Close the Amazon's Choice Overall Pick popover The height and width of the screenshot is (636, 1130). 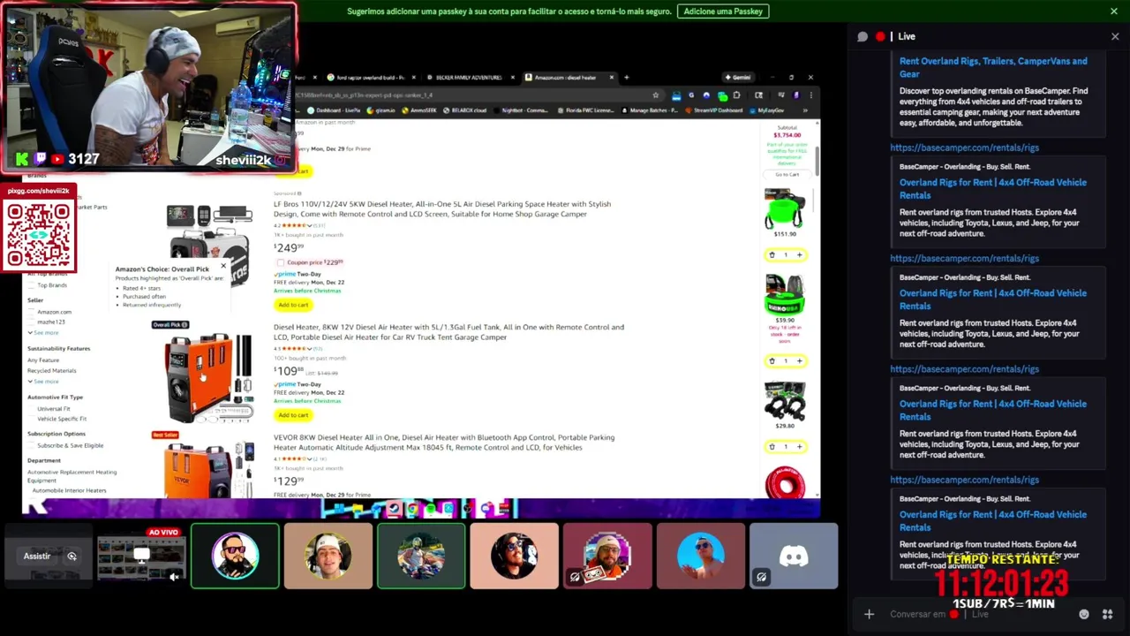(x=223, y=265)
